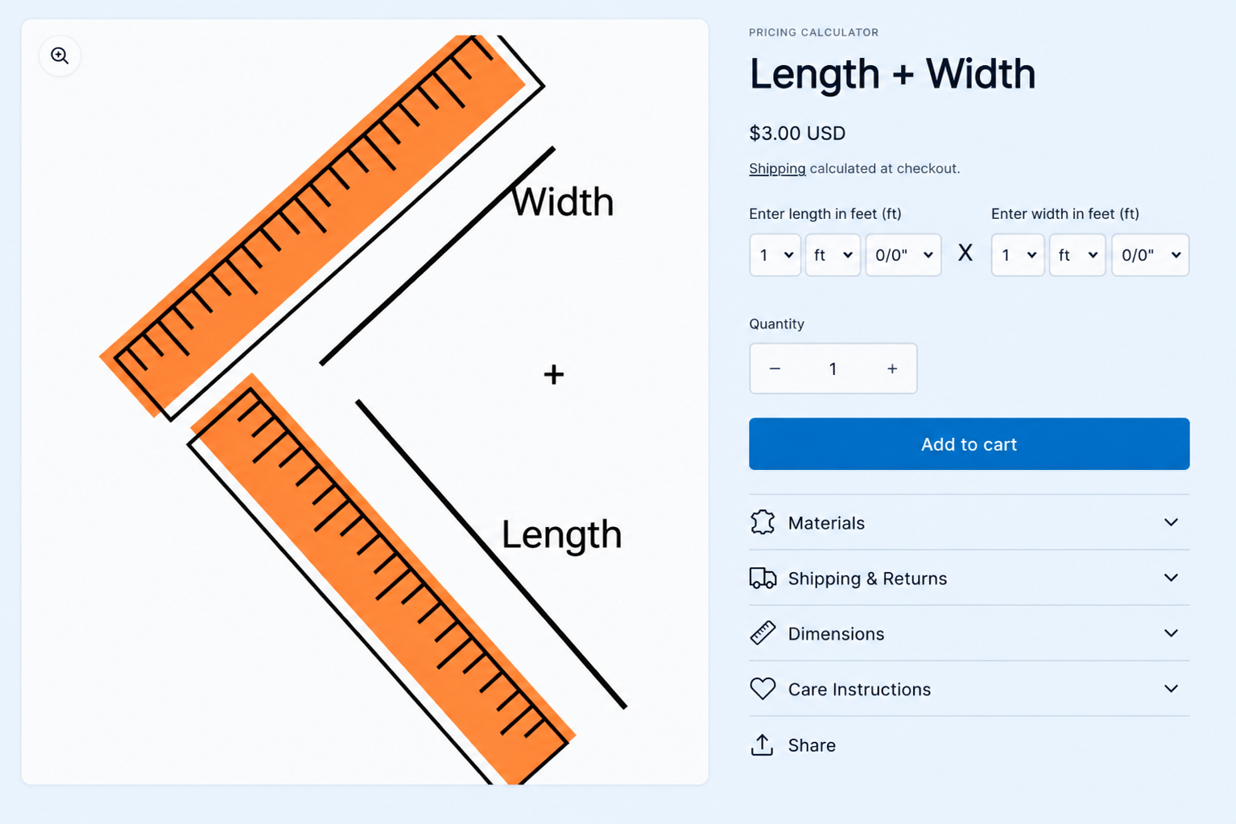1236x824 pixels.
Task: Click the Add to cart button
Action: pyautogui.click(x=969, y=443)
